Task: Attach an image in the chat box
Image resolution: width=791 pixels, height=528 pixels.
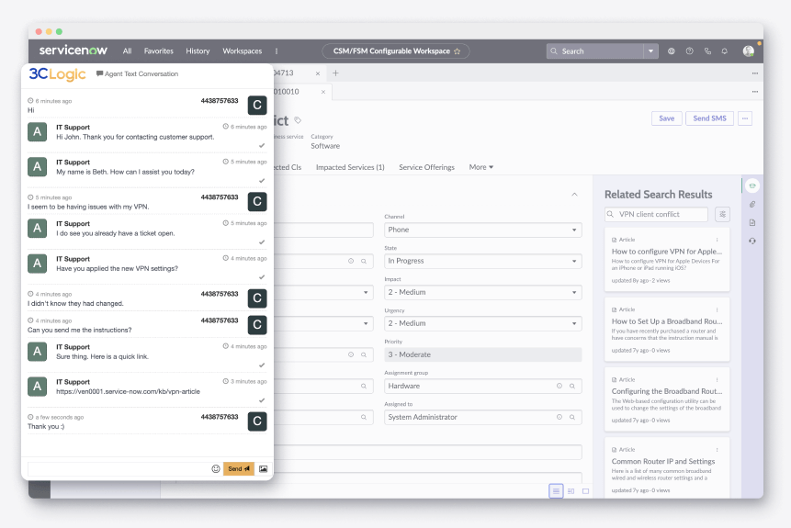Action: (264, 468)
